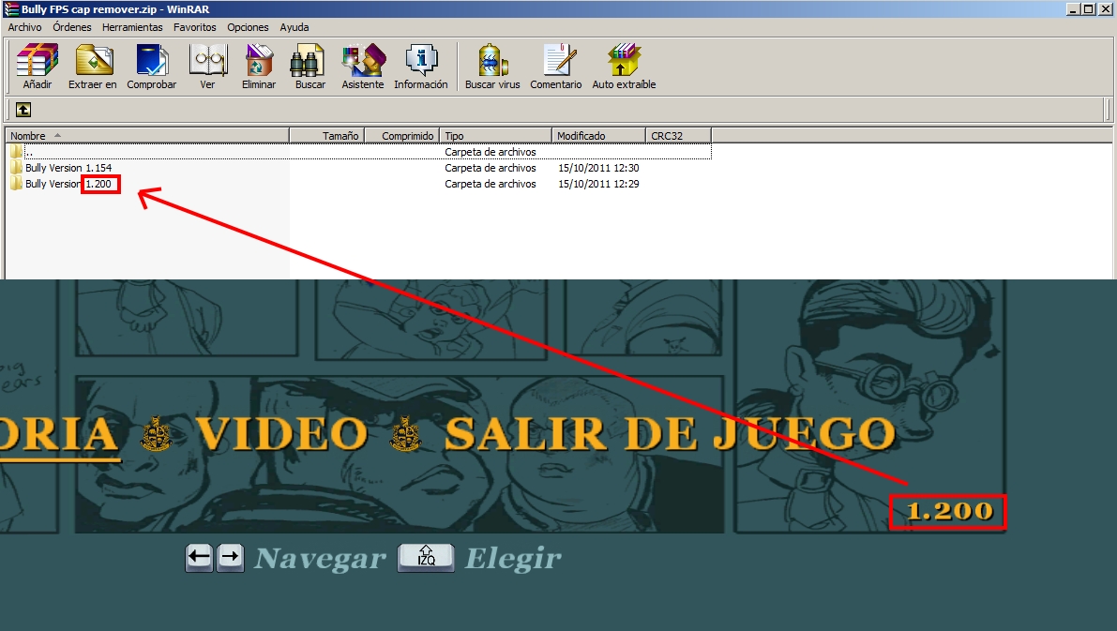Screen dimensions: 1117x631
Task: Click the left arrow key icon
Action: [199, 558]
